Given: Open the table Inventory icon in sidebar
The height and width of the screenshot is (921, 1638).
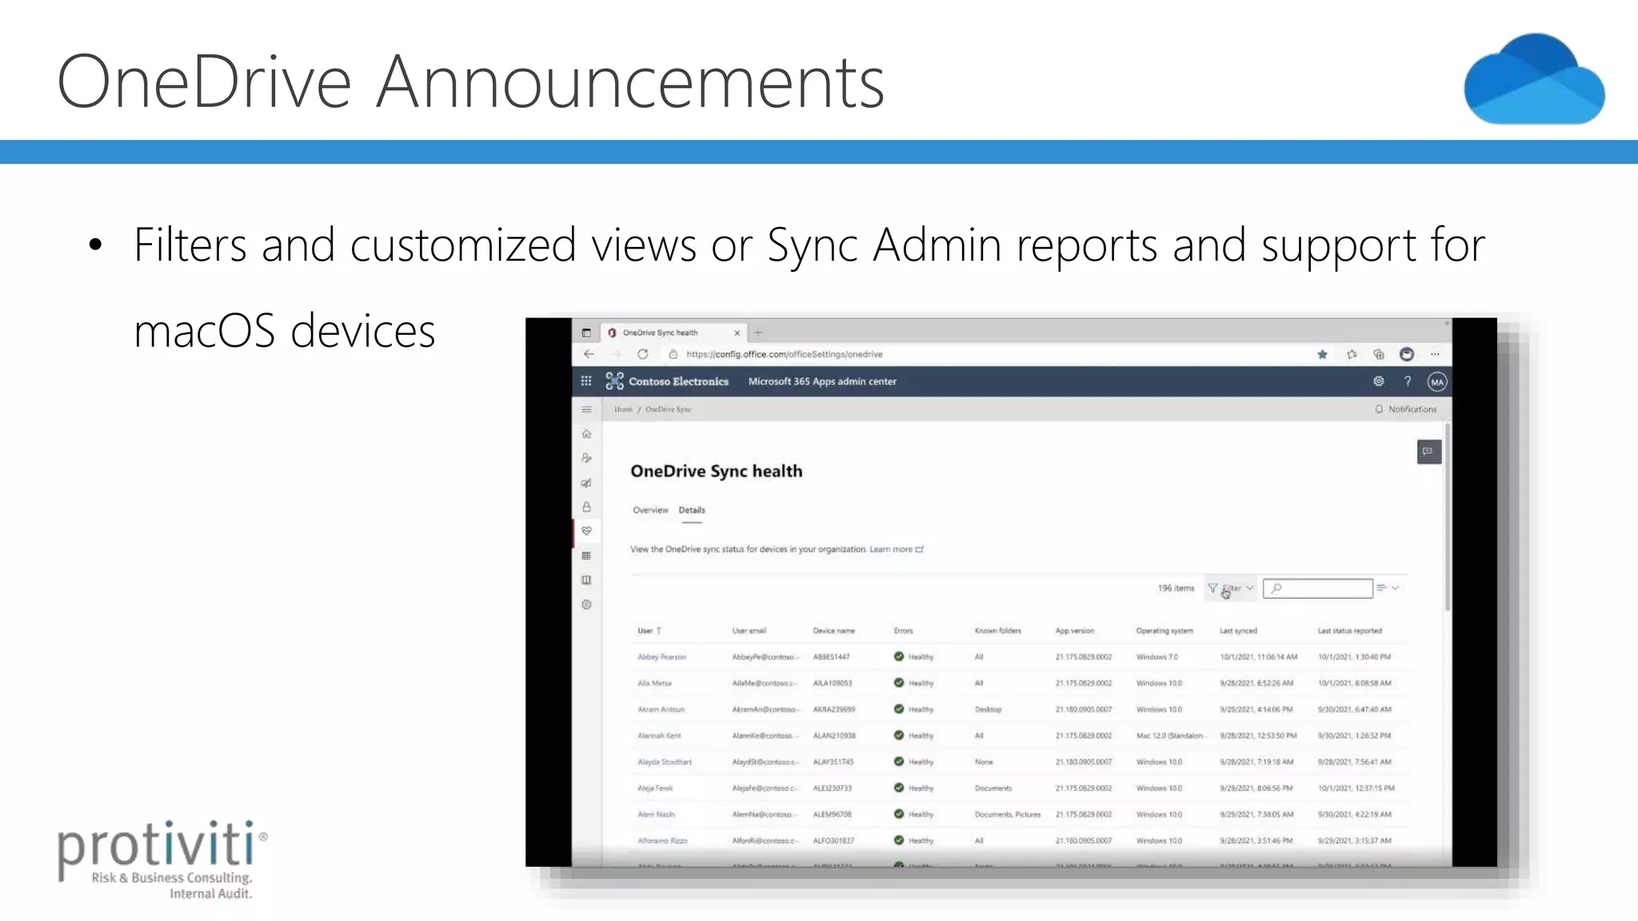Looking at the screenshot, I should point(586,556).
